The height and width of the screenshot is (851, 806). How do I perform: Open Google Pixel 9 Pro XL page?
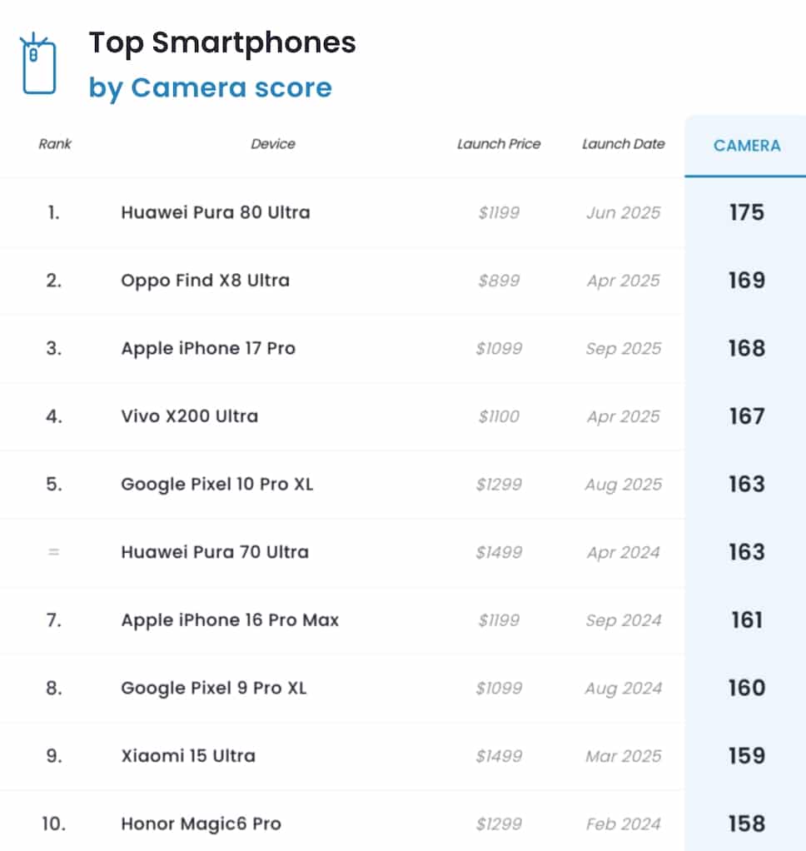213,689
